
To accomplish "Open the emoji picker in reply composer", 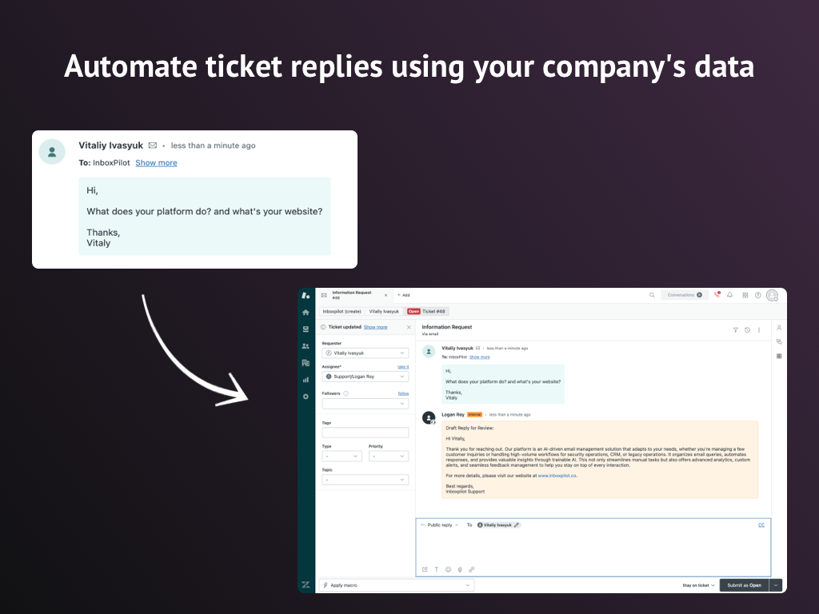I will pos(448,569).
